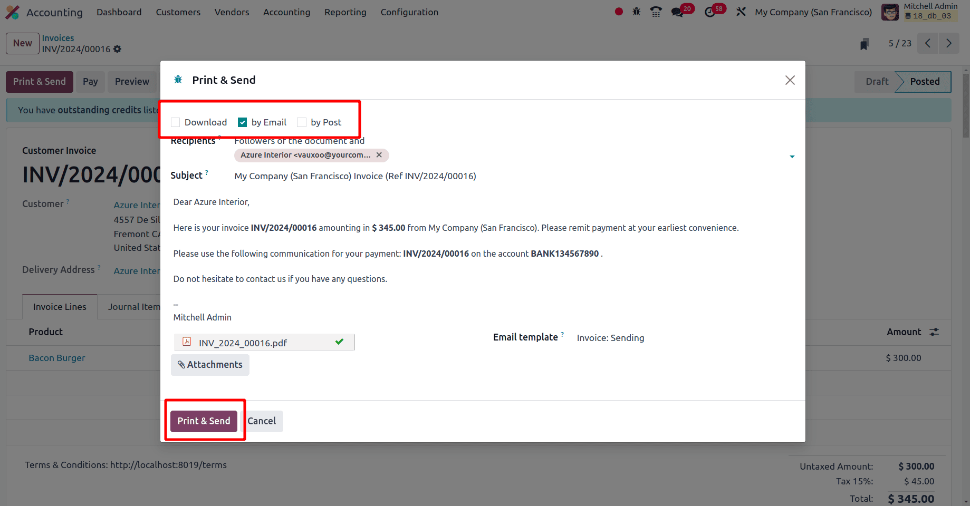Screen dimensions: 970x506
Task: Click the Preview button
Action: [132, 82]
